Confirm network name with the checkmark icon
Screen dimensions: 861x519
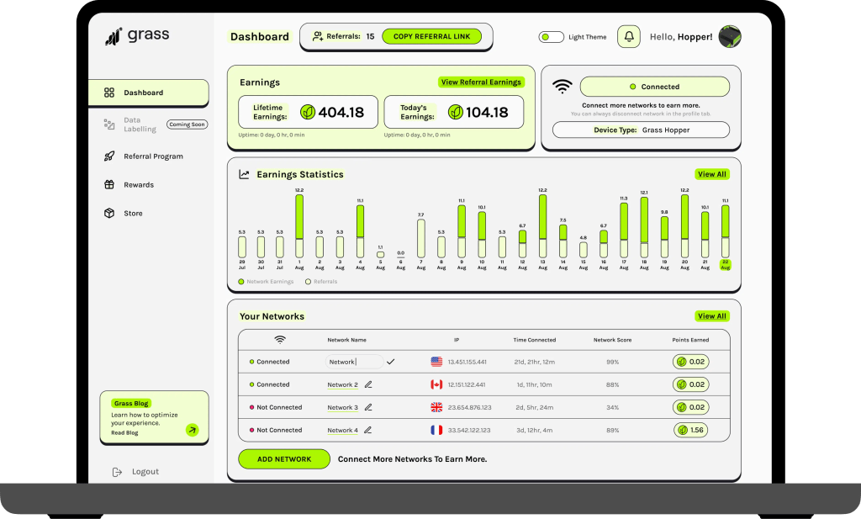[x=391, y=362]
